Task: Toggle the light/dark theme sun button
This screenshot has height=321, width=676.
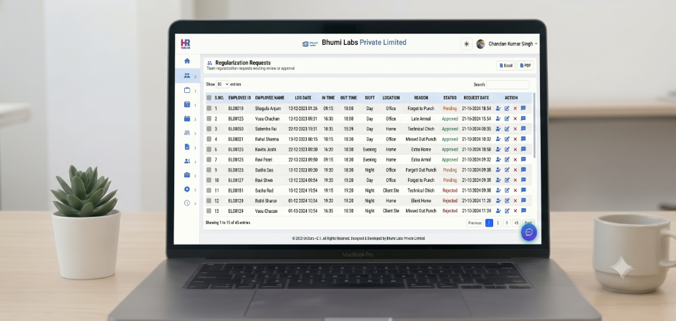Action: point(466,44)
